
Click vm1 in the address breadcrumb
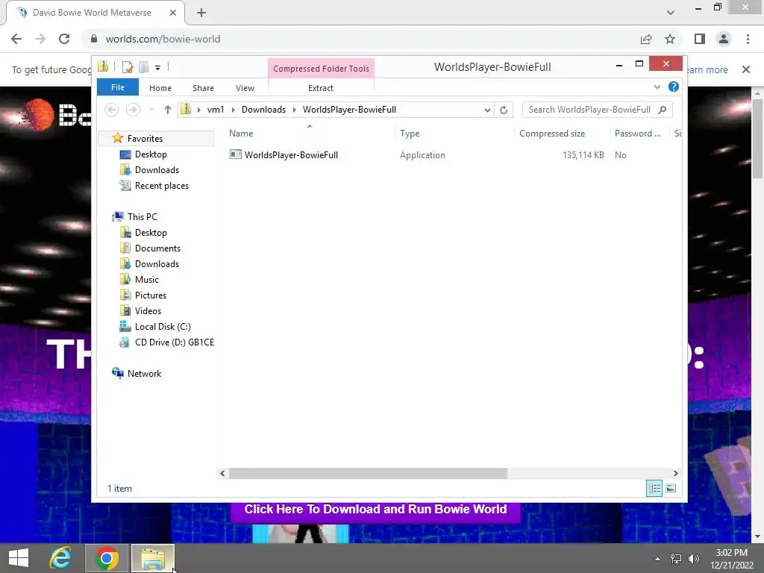coord(216,110)
